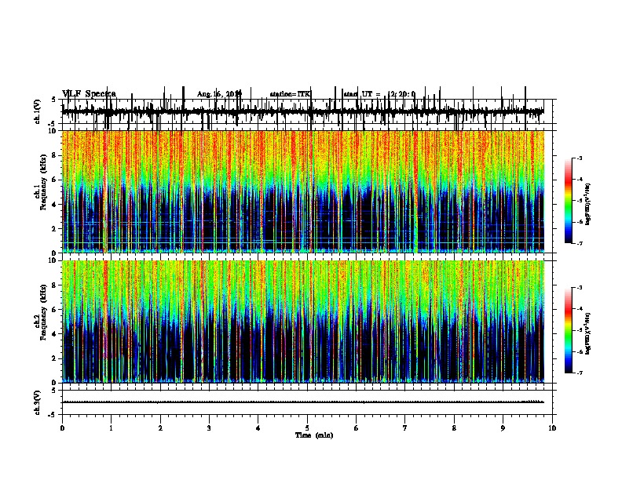The image size is (622, 480).
Task: Click the "2" kHz tick on the ch.2 spectrogram
Action: [54, 358]
